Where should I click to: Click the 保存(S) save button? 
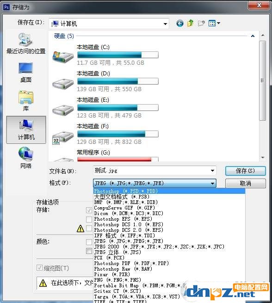pos(245,171)
